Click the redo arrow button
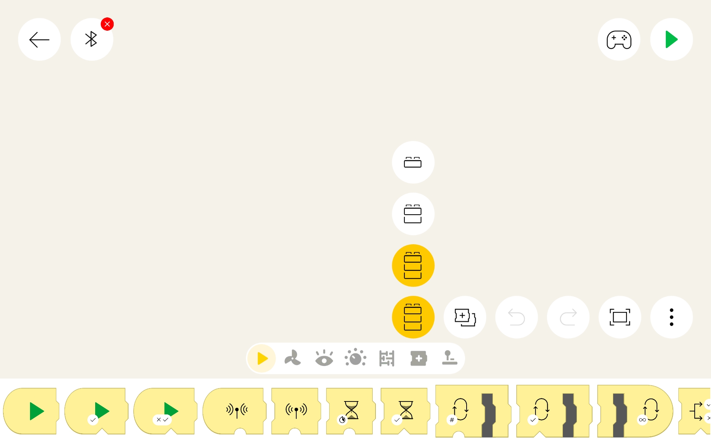This screenshot has width=711, height=444. pos(568,317)
